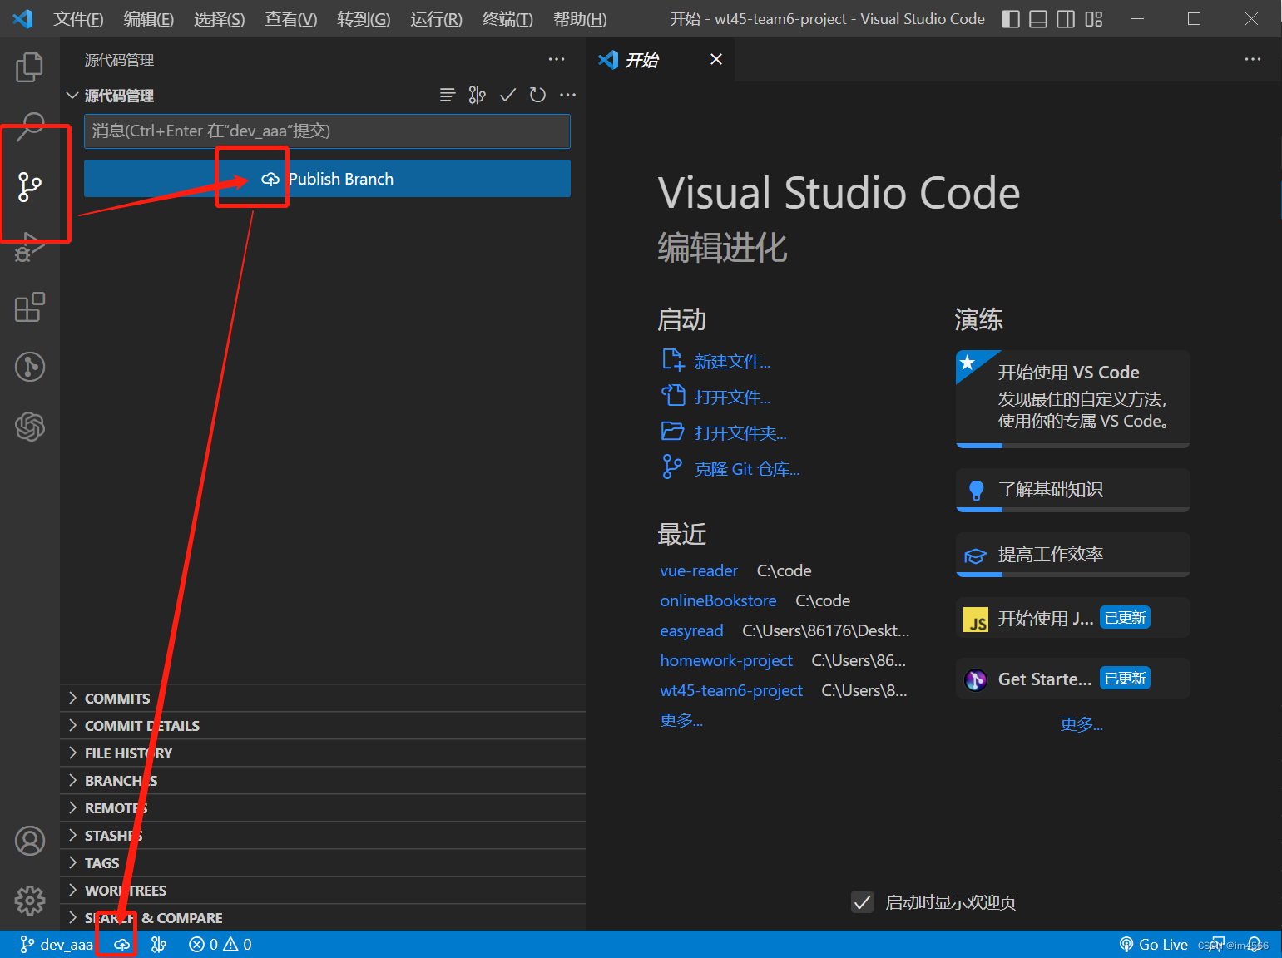
Task: Expand SEARCH & COMPARE section
Action: tap(323, 918)
